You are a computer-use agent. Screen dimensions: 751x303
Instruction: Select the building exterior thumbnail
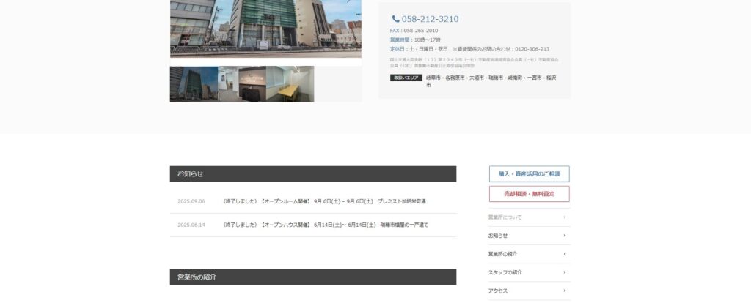[194, 84]
